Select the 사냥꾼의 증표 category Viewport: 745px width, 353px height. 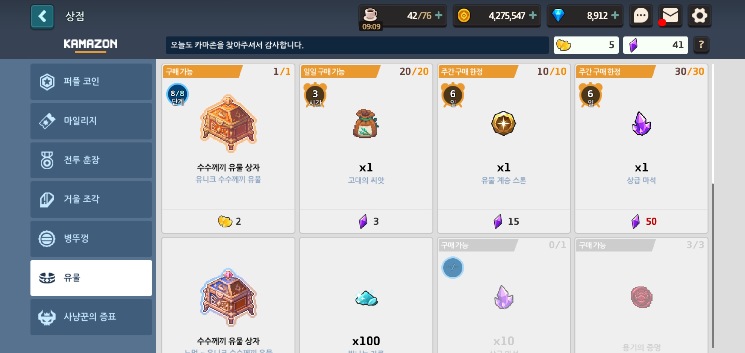point(91,317)
